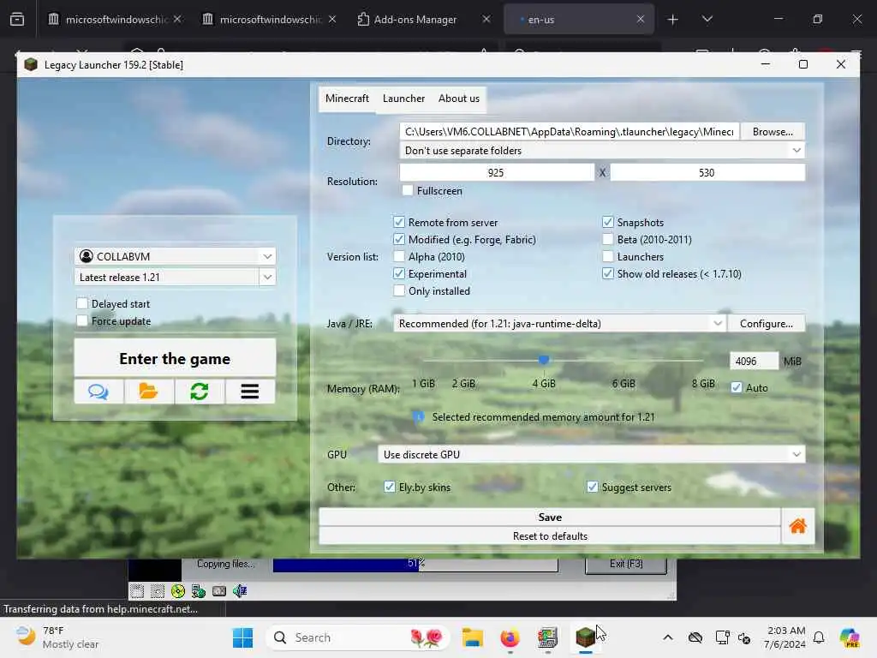Check Delayed start
This screenshot has width=877, height=658.
coord(82,303)
